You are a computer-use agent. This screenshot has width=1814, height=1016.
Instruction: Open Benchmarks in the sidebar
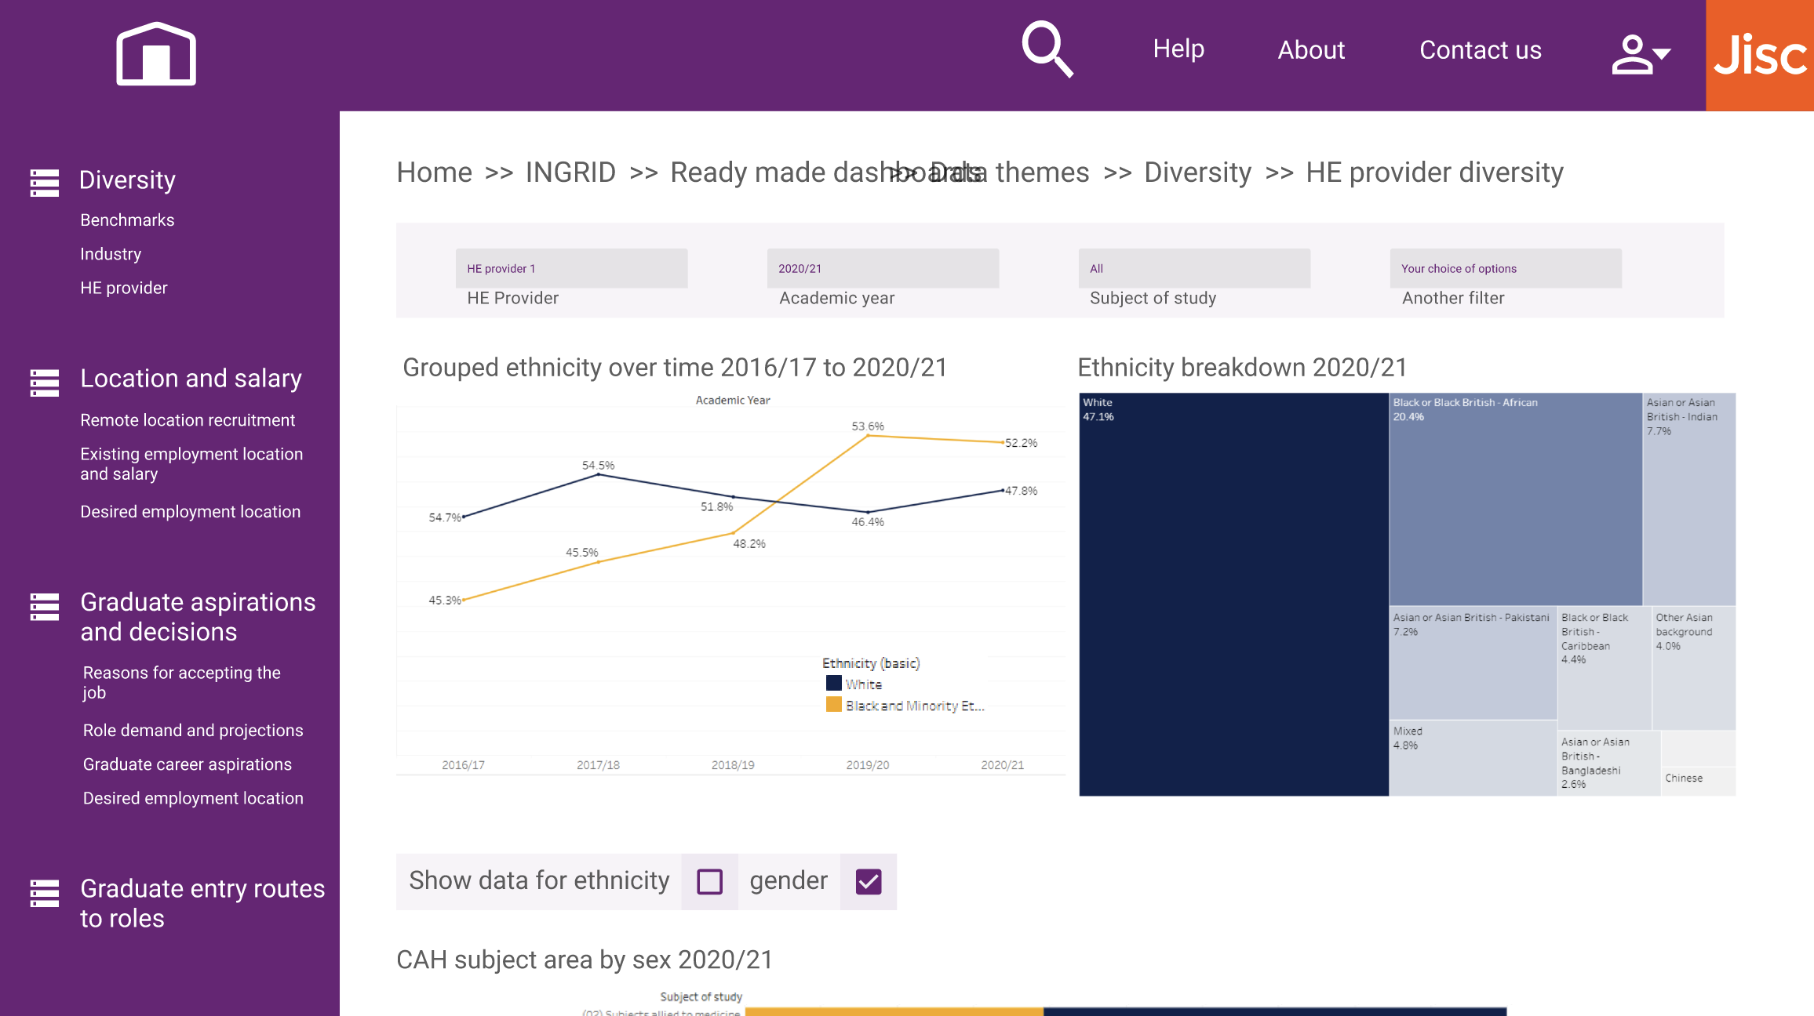coord(127,220)
